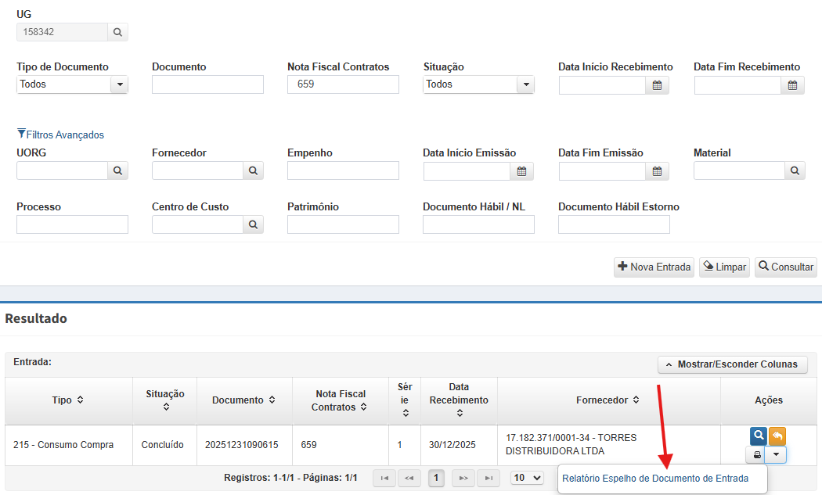Sort results by the Tipo column header
The height and width of the screenshot is (495, 822).
pyautogui.click(x=68, y=400)
